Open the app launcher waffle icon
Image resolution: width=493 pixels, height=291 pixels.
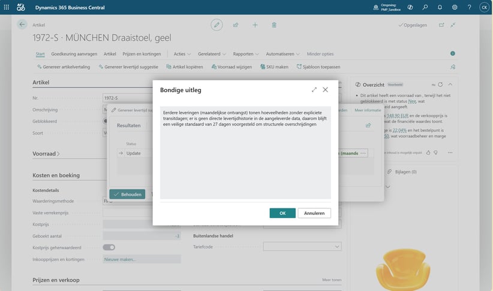(x=6, y=7)
